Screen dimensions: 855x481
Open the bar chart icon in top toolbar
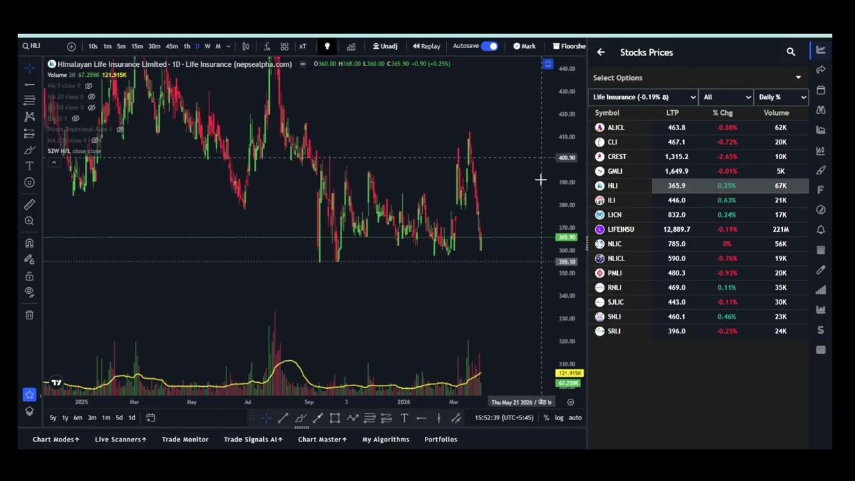351,46
